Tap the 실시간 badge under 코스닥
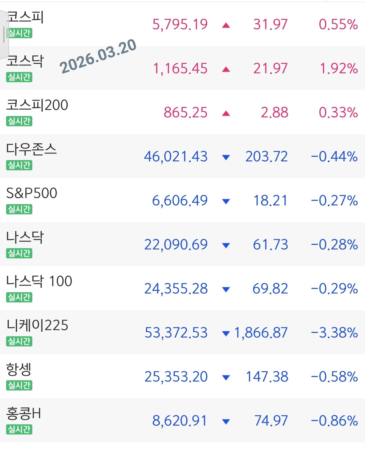 (19, 77)
